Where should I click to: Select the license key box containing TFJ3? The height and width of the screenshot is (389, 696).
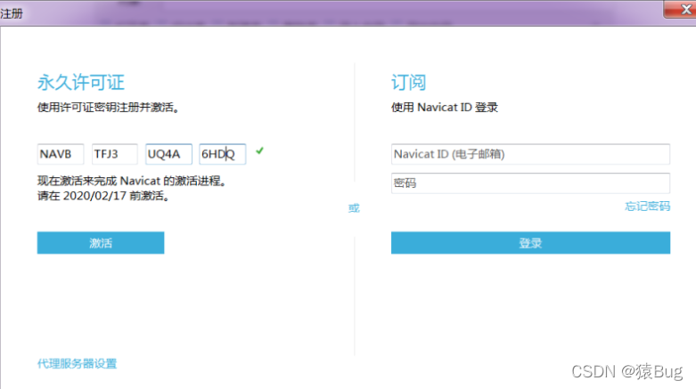coord(115,154)
